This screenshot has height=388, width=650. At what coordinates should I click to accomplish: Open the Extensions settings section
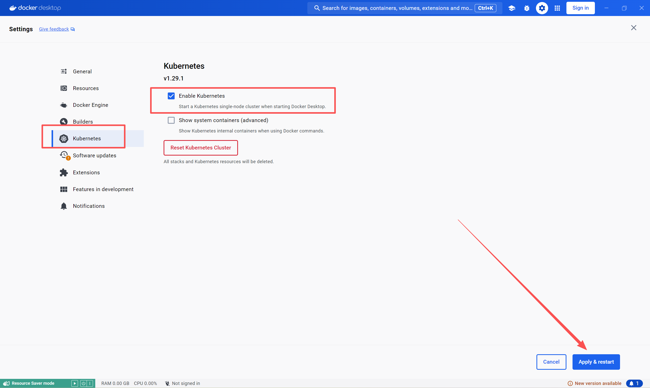coord(86,173)
